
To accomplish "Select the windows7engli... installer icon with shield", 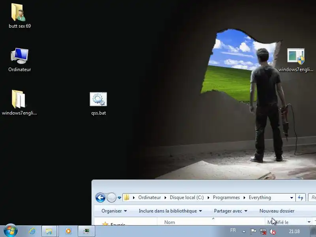I will click(x=295, y=60).
